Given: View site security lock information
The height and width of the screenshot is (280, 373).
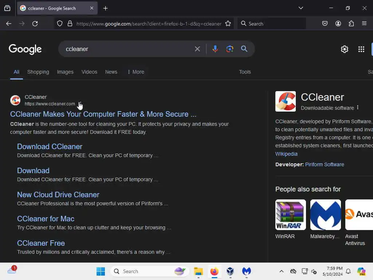Looking at the screenshot, I should pyautogui.click(x=70, y=24).
